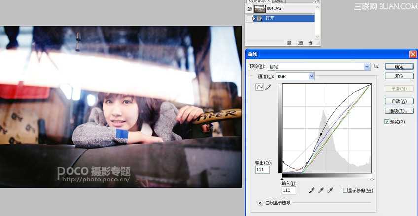Enable 显示修剪 show clipping checkbox
The width and height of the screenshot is (418, 216).
(345, 190)
